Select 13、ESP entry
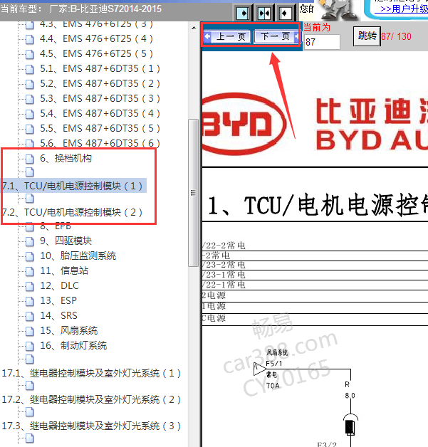 tap(58, 300)
